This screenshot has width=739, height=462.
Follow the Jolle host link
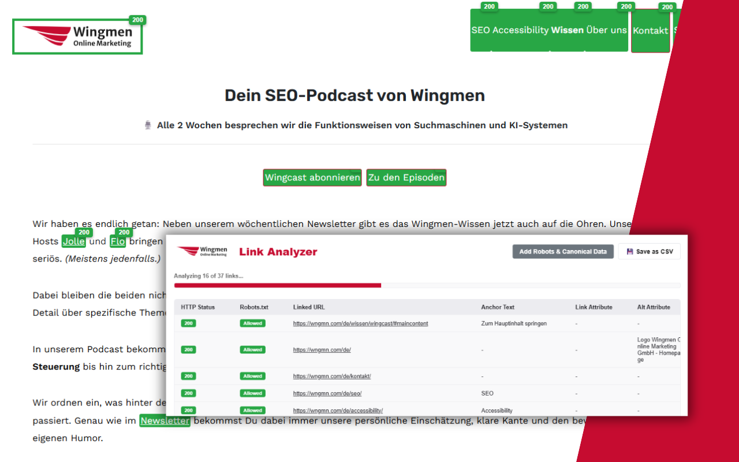point(74,241)
